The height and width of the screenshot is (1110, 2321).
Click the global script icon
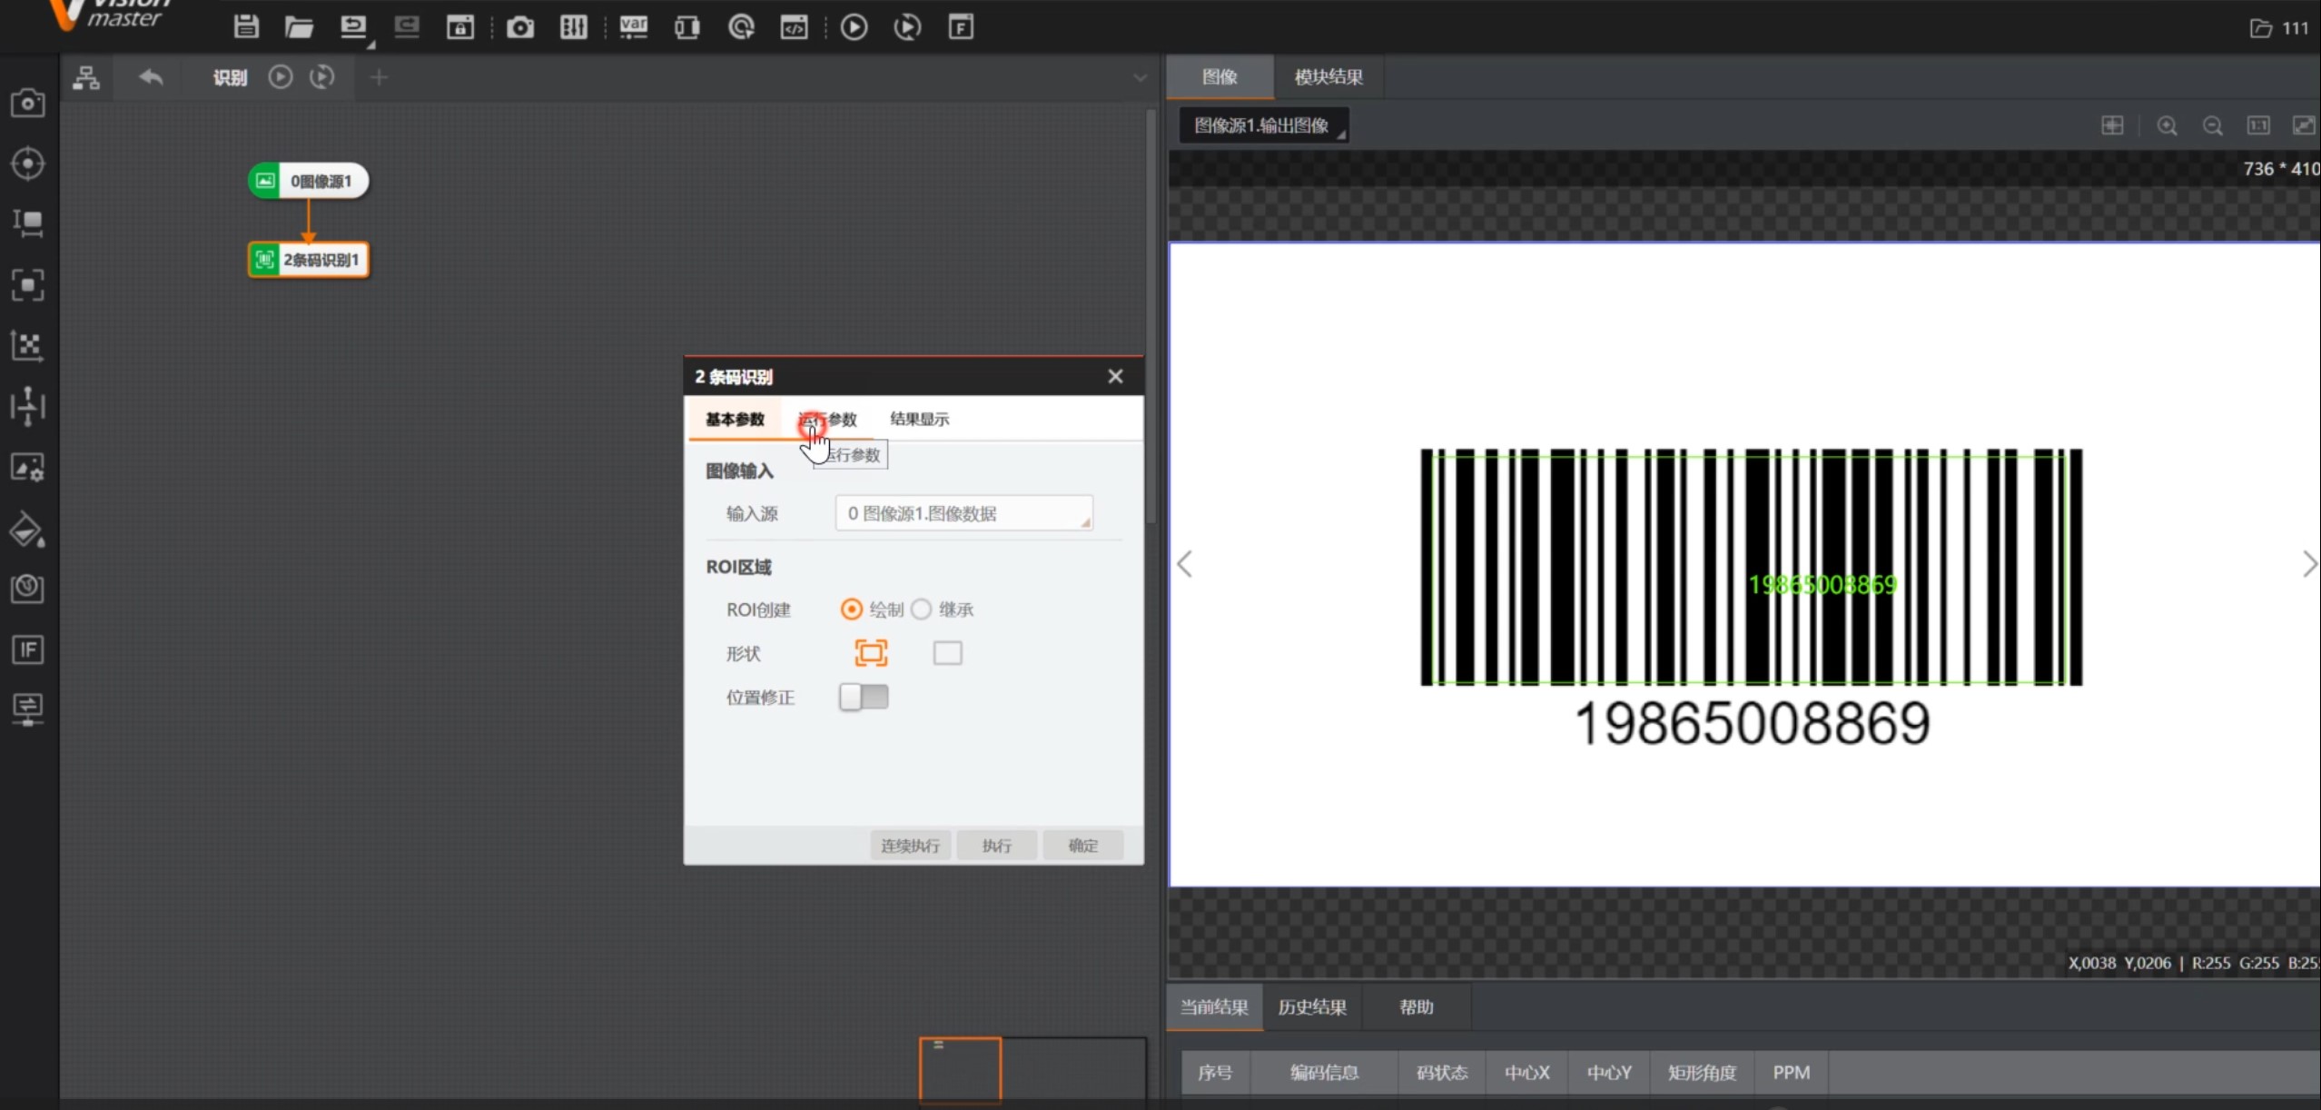(794, 27)
